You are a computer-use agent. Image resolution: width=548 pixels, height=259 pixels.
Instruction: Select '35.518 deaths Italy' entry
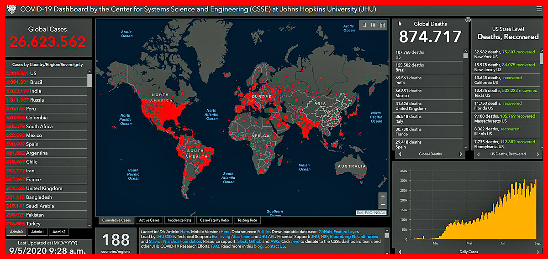tap(428, 119)
